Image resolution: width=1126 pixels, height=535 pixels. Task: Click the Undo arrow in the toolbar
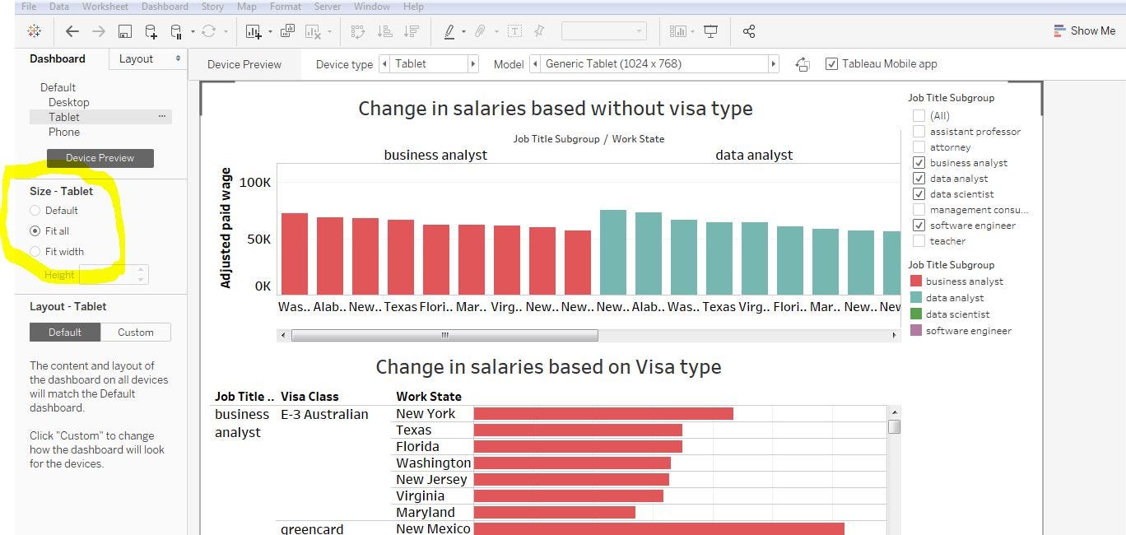click(x=72, y=30)
